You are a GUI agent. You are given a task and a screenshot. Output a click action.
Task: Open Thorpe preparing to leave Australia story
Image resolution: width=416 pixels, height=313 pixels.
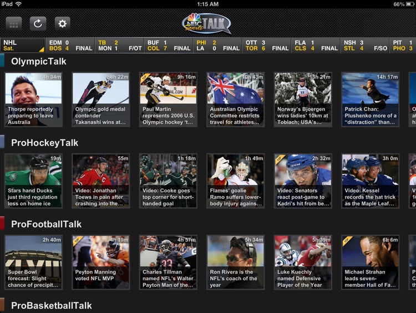click(33, 100)
